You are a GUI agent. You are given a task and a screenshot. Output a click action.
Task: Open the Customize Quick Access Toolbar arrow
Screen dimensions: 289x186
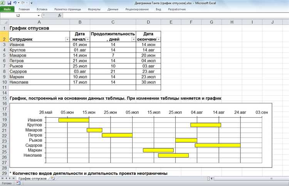click(x=32, y=3)
